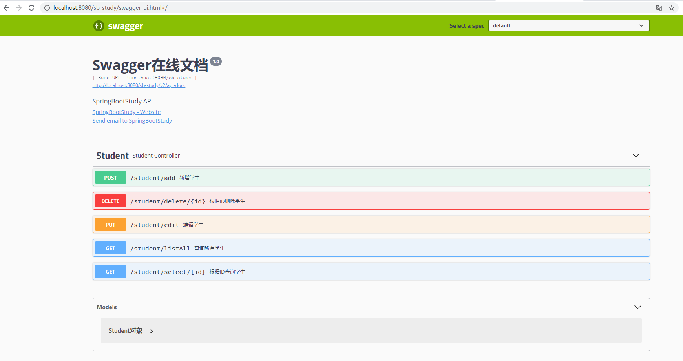Bookmark the page using the star icon
Viewport: 683px width, 361px height.
672,7
